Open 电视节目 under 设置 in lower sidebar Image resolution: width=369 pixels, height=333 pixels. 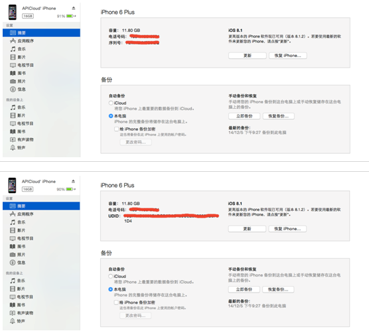pos(21,238)
